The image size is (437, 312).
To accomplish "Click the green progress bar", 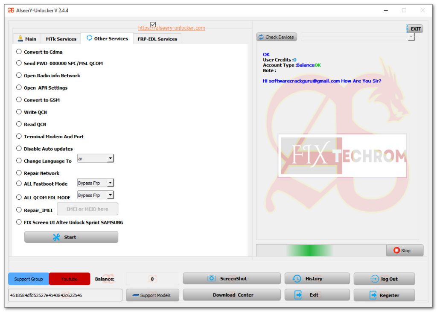I will point(321,251).
